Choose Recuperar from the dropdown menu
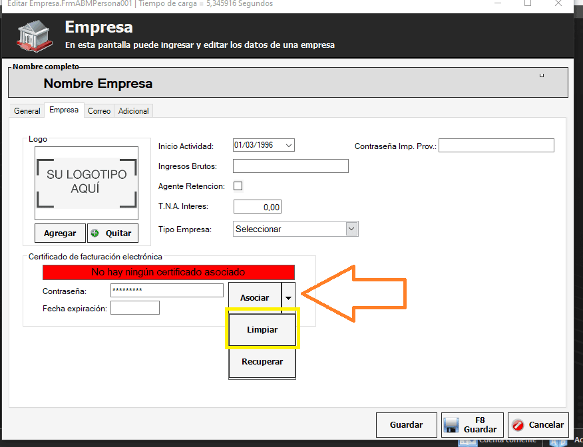This screenshot has width=583, height=447. (x=262, y=362)
